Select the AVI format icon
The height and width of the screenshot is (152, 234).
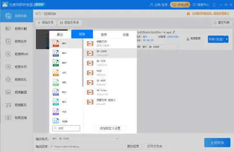pyautogui.click(x=56, y=73)
